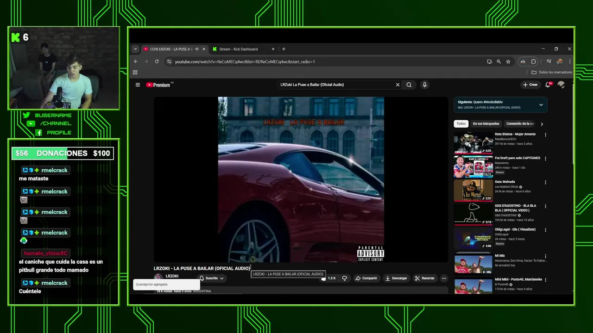Viewport: 593px width, 333px height.
Task: Go forward in browser history
Action: click(x=146, y=62)
